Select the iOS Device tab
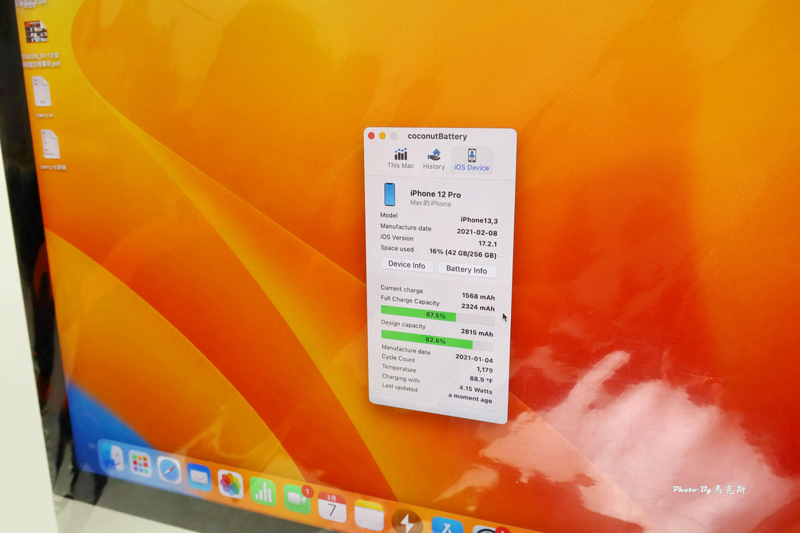 pyautogui.click(x=471, y=159)
